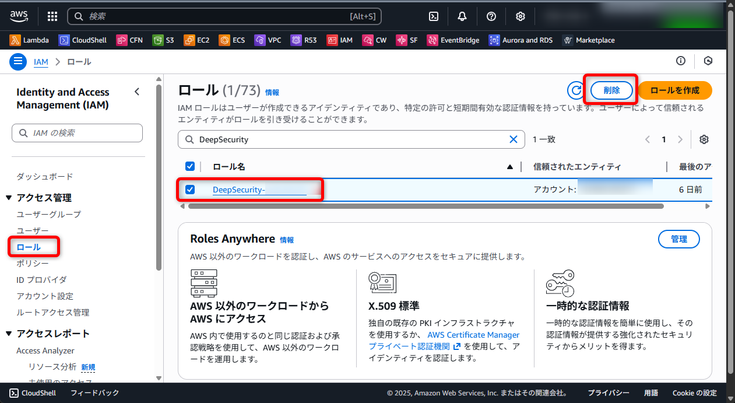Open ポリシー in the sidebar
The width and height of the screenshot is (735, 403).
(33, 264)
